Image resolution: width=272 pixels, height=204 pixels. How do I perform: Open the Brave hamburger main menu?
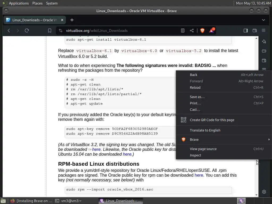[263, 31]
